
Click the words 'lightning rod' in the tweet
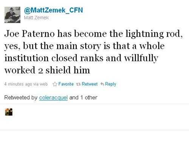[x=154, y=34]
